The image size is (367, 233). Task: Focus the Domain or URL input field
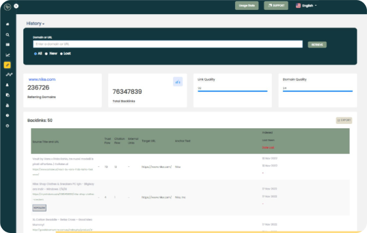(168, 44)
